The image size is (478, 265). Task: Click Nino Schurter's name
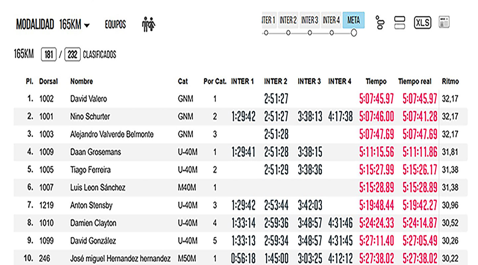tap(90, 117)
